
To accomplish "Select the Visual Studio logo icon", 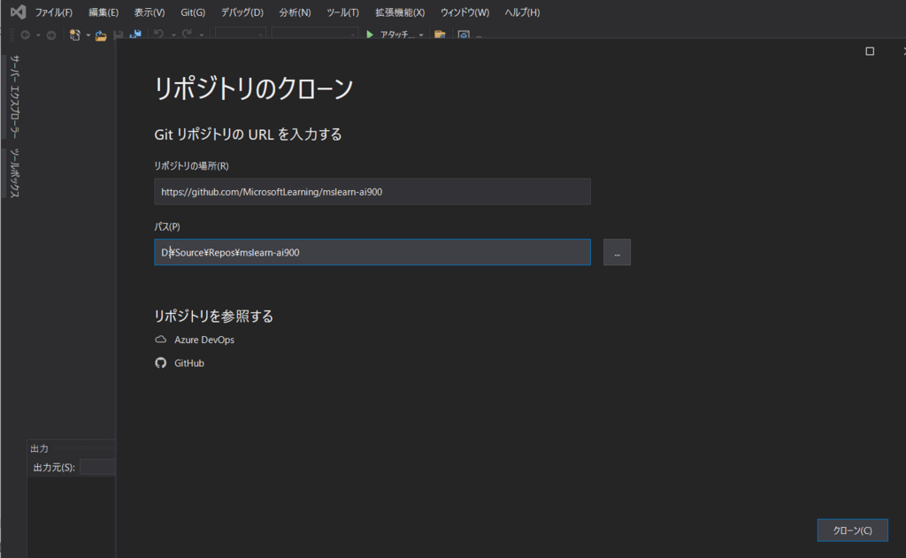I will tap(17, 11).
